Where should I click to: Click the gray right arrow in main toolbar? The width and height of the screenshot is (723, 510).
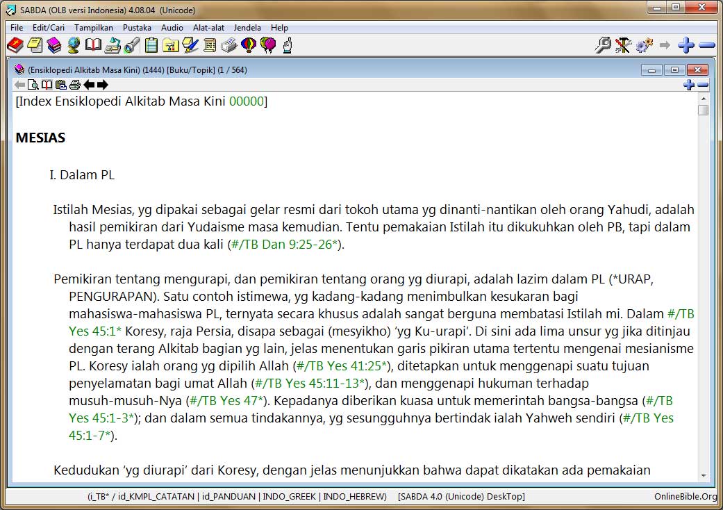coord(665,45)
